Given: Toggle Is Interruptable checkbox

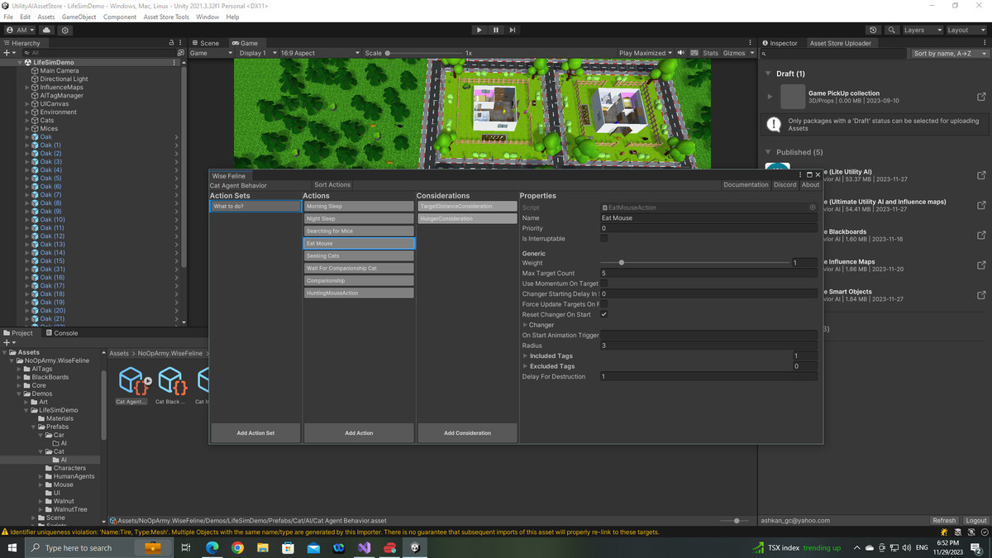Looking at the screenshot, I should [x=603, y=238].
